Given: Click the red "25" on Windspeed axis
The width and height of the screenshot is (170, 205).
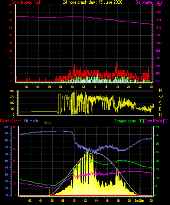Looking at the screenshot, I should pyautogui.click(x=10, y=43).
